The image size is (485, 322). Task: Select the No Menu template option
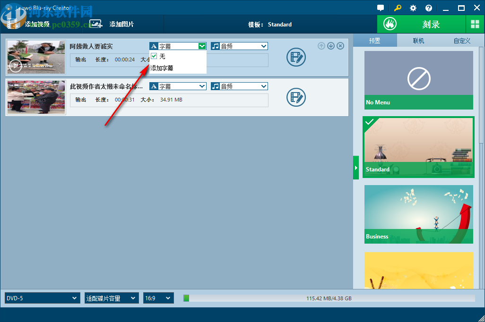coord(418,79)
